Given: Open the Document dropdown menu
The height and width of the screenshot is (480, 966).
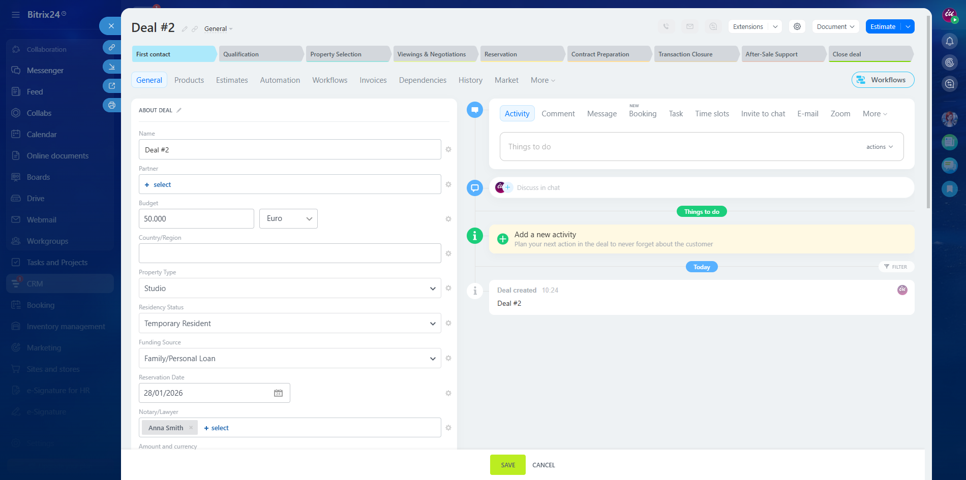Looking at the screenshot, I should pos(835,26).
